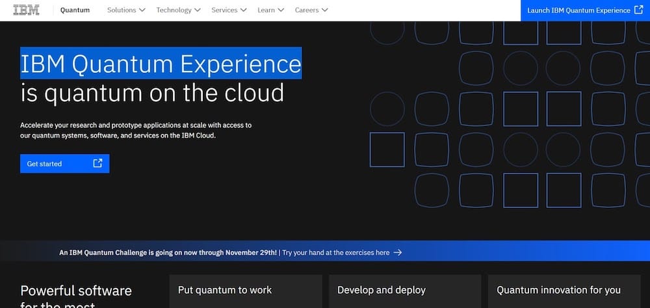This screenshot has width=650, height=308.
Task: Expand the Careers menu
Action: [x=311, y=10]
